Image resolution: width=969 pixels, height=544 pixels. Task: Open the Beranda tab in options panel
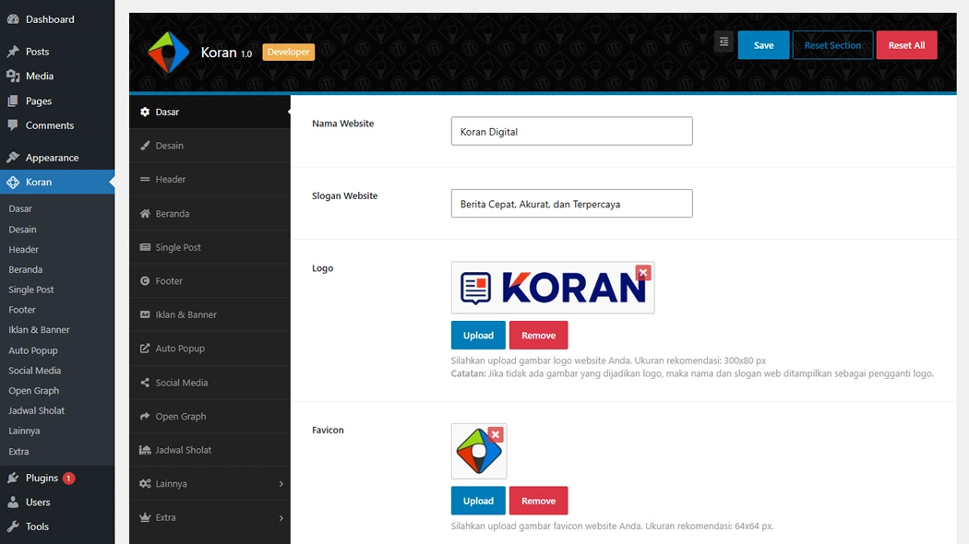[209, 214]
